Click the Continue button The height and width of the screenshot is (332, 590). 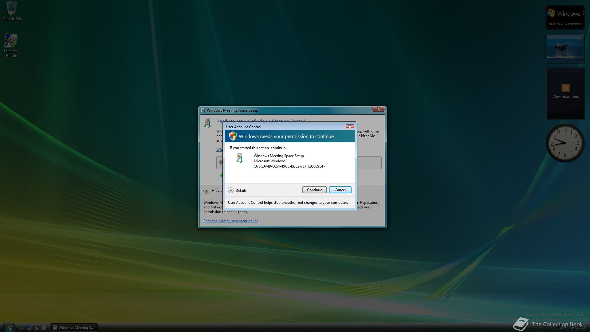click(x=314, y=190)
